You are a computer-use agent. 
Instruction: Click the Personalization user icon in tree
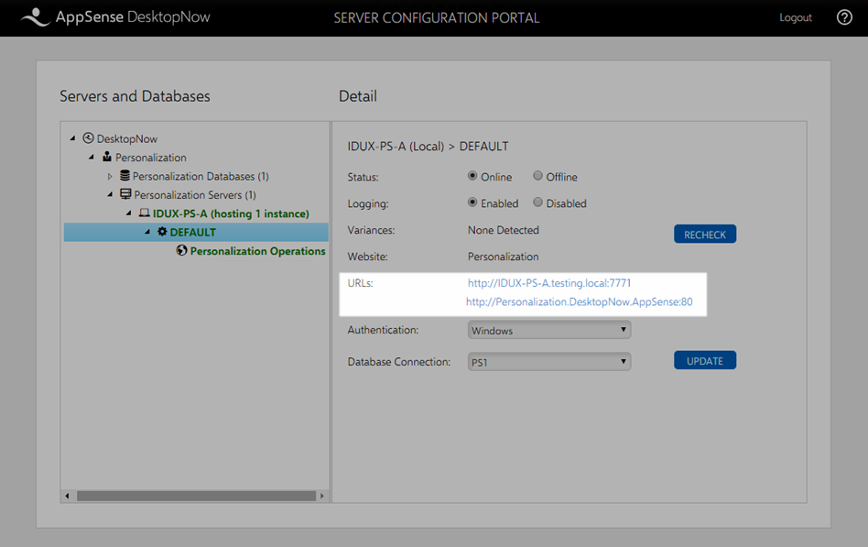coord(107,158)
